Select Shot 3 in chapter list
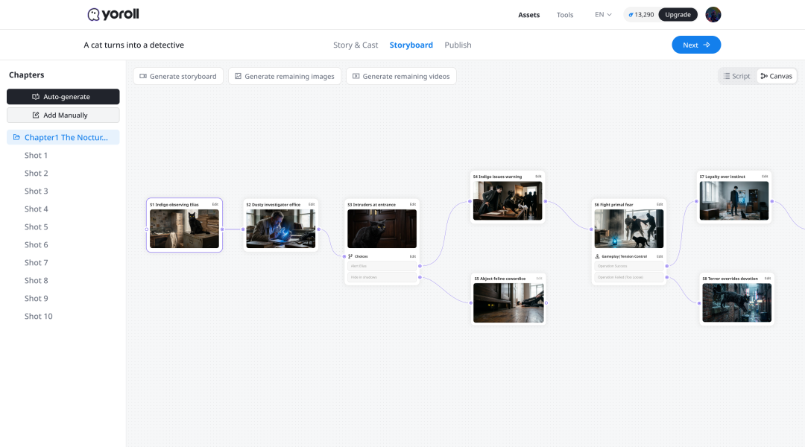This screenshot has height=447, width=805. tap(36, 191)
